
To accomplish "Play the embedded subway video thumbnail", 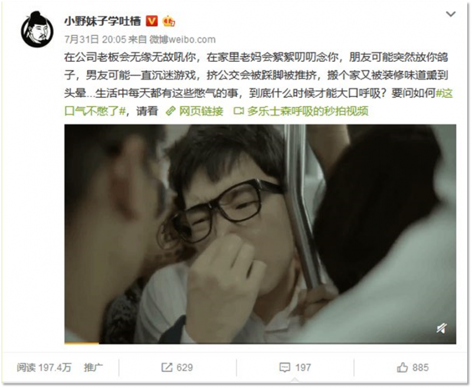I will pos(260,234).
